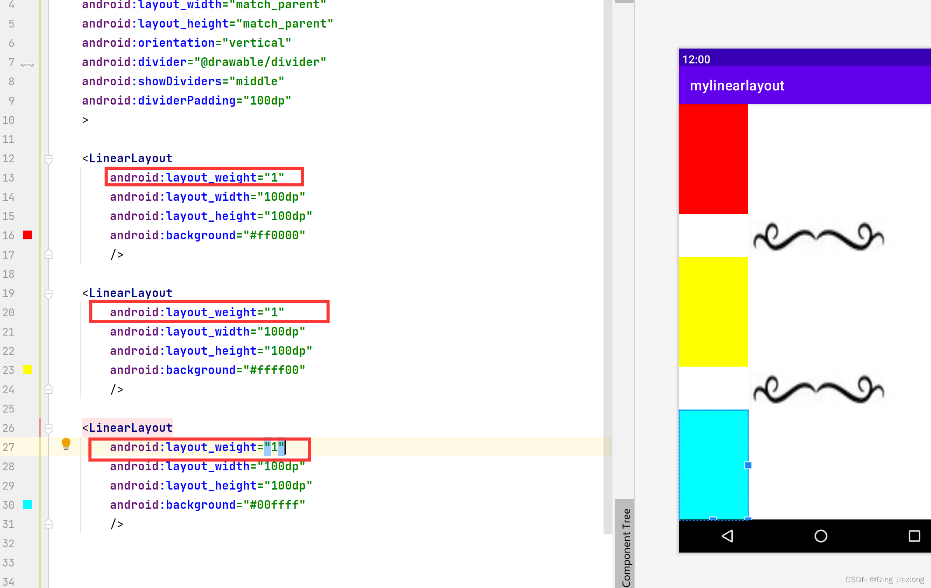Click layout_weight="1" on line 20
The width and height of the screenshot is (931, 588).
point(197,312)
